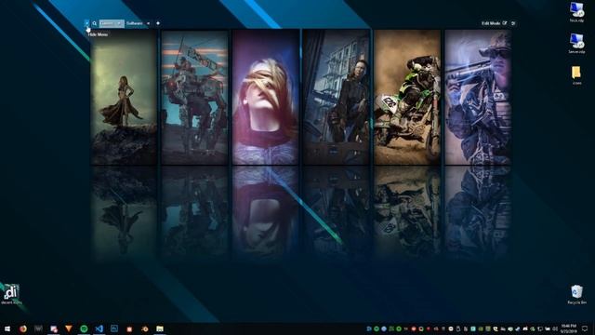
Task: Launch the soldier with rifle tile
Action: click(478, 98)
